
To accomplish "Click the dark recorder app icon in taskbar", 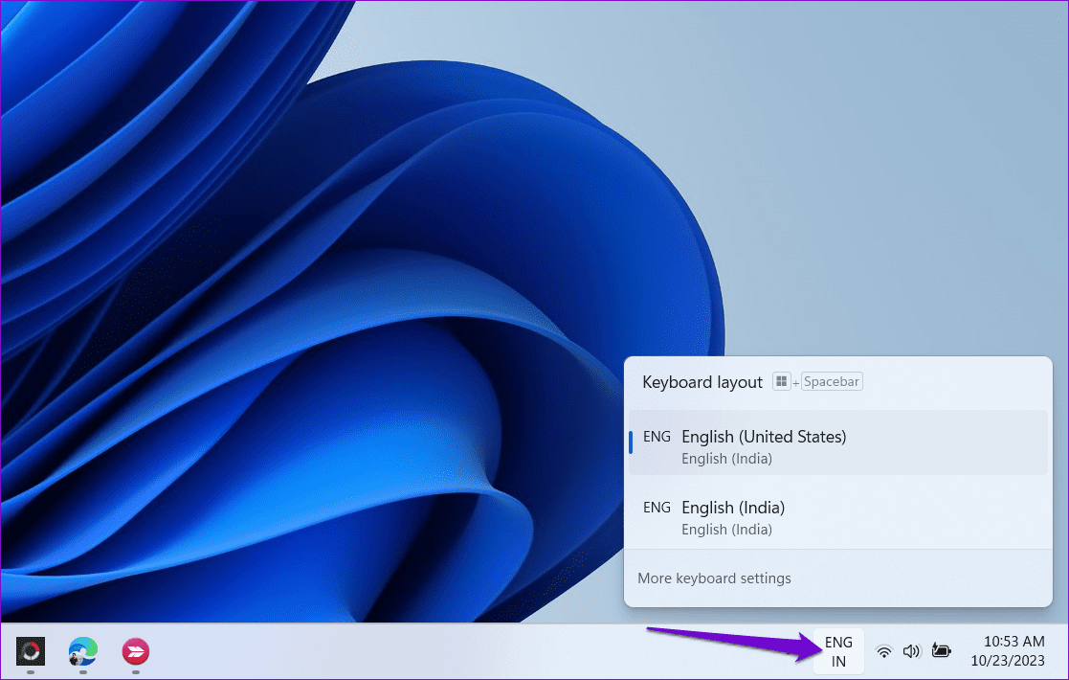I will coord(30,653).
